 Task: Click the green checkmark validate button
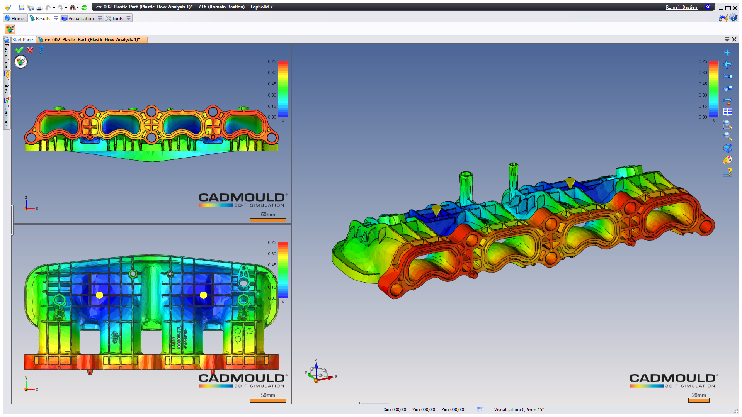19,50
